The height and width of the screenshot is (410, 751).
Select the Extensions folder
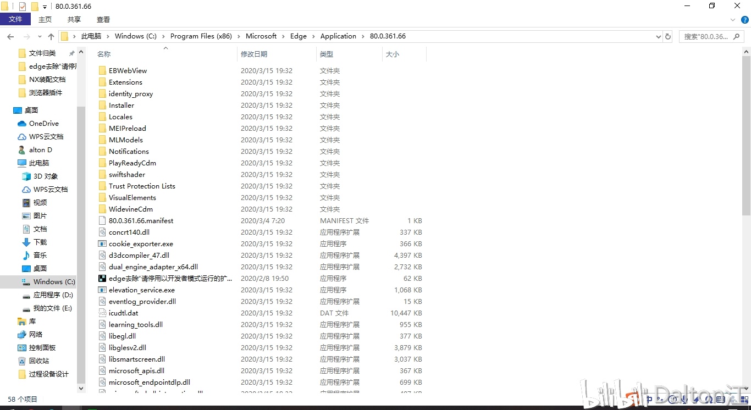pos(125,82)
